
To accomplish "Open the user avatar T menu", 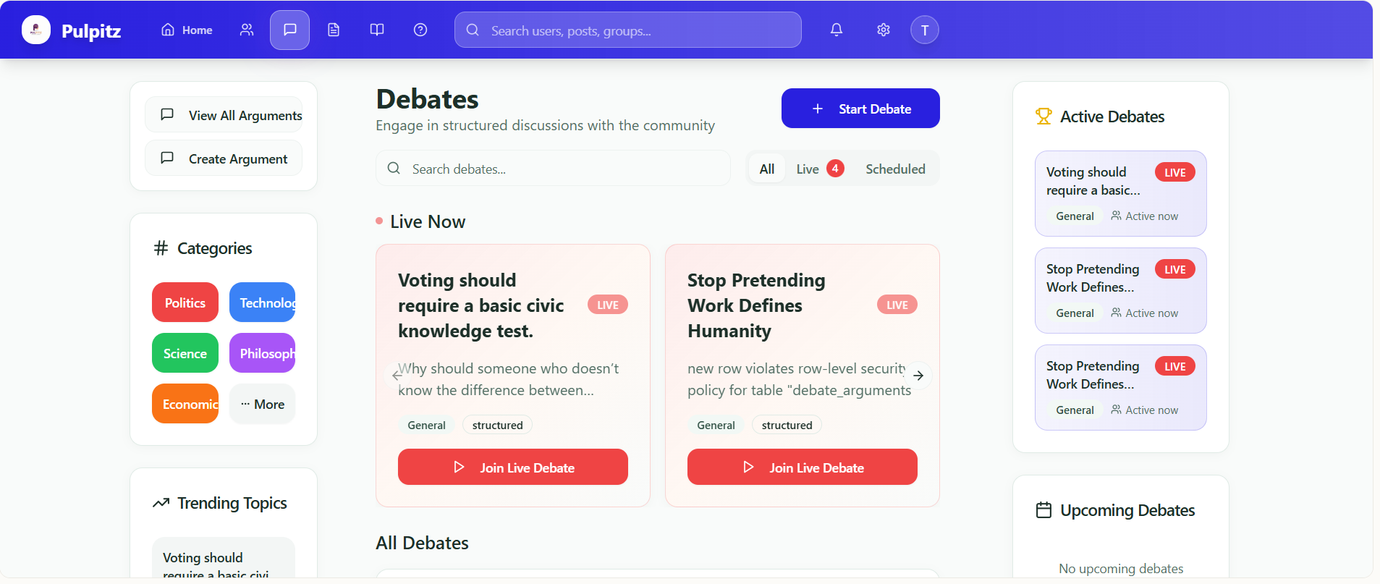I will (x=924, y=30).
